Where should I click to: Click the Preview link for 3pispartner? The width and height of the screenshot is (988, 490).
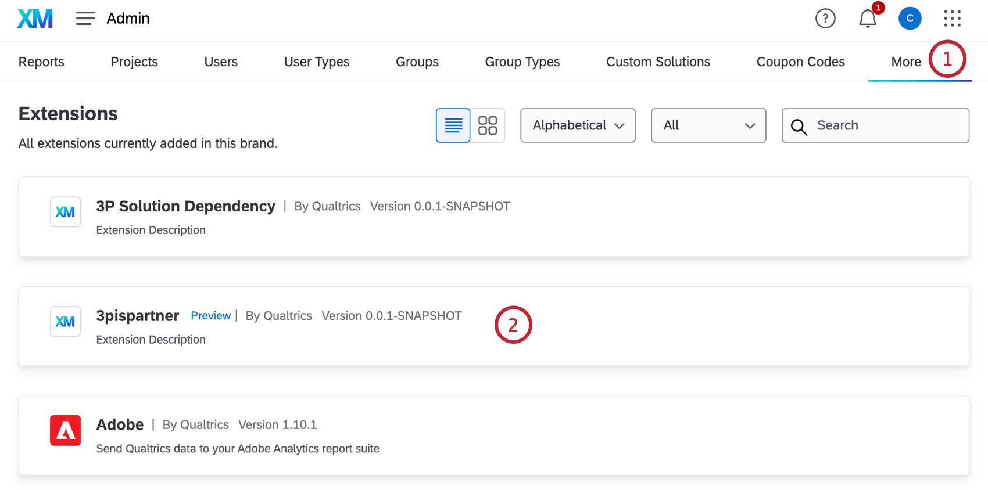click(210, 315)
